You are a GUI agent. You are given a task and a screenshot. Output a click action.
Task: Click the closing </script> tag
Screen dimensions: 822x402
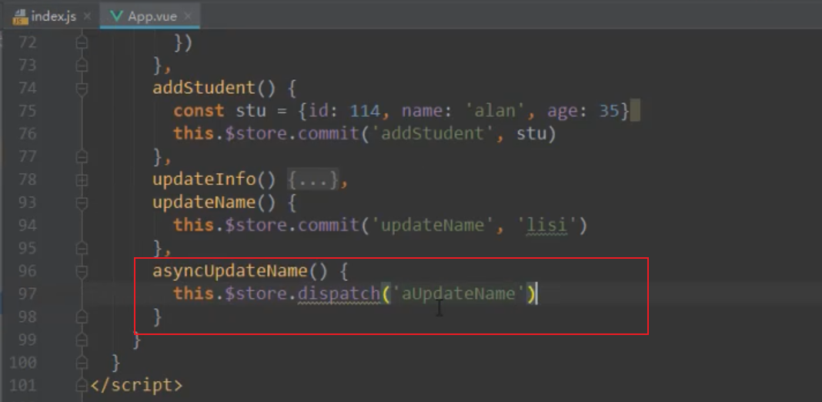click(x=136, y=386)
